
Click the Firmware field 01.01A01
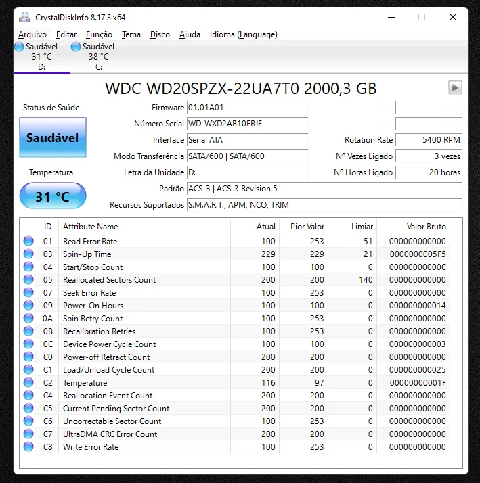[x=248, y=108]
